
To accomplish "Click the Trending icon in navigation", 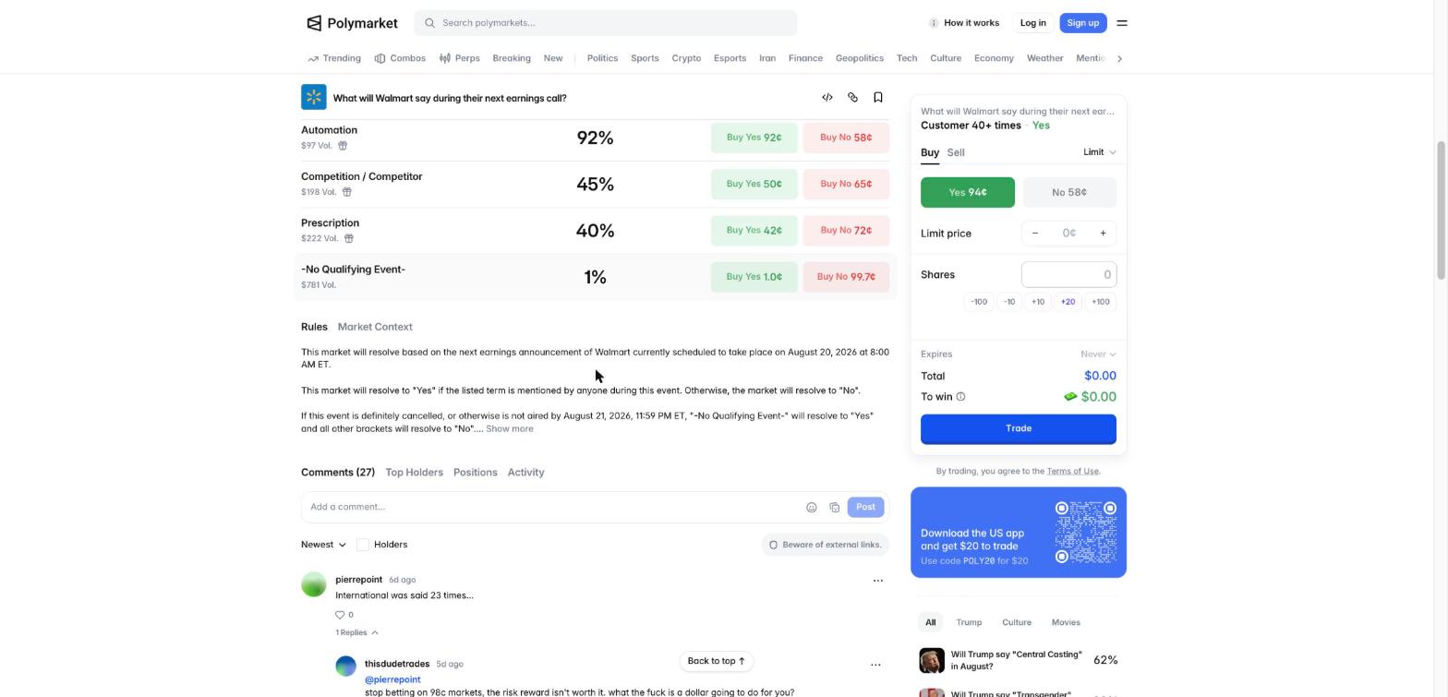I will [x=314, y=58].
